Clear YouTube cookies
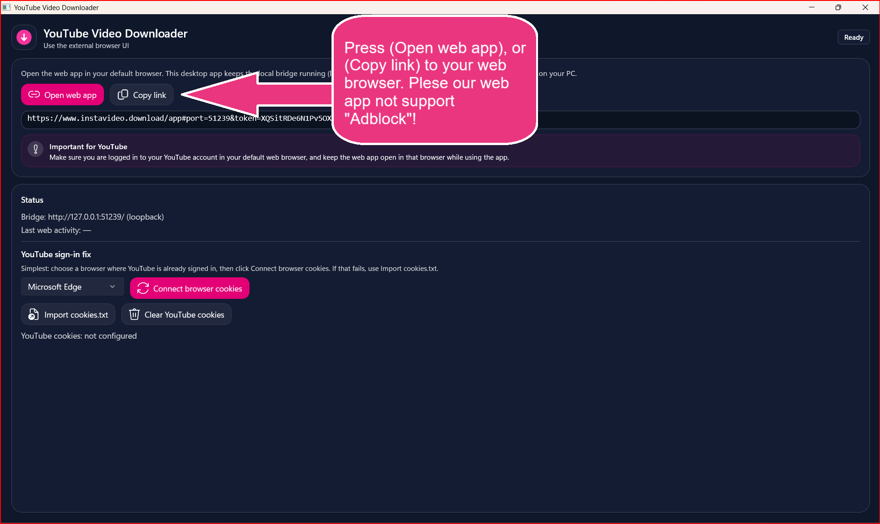Image resolution: width=880 pixels, height=524 pixels. pos(176,314)
